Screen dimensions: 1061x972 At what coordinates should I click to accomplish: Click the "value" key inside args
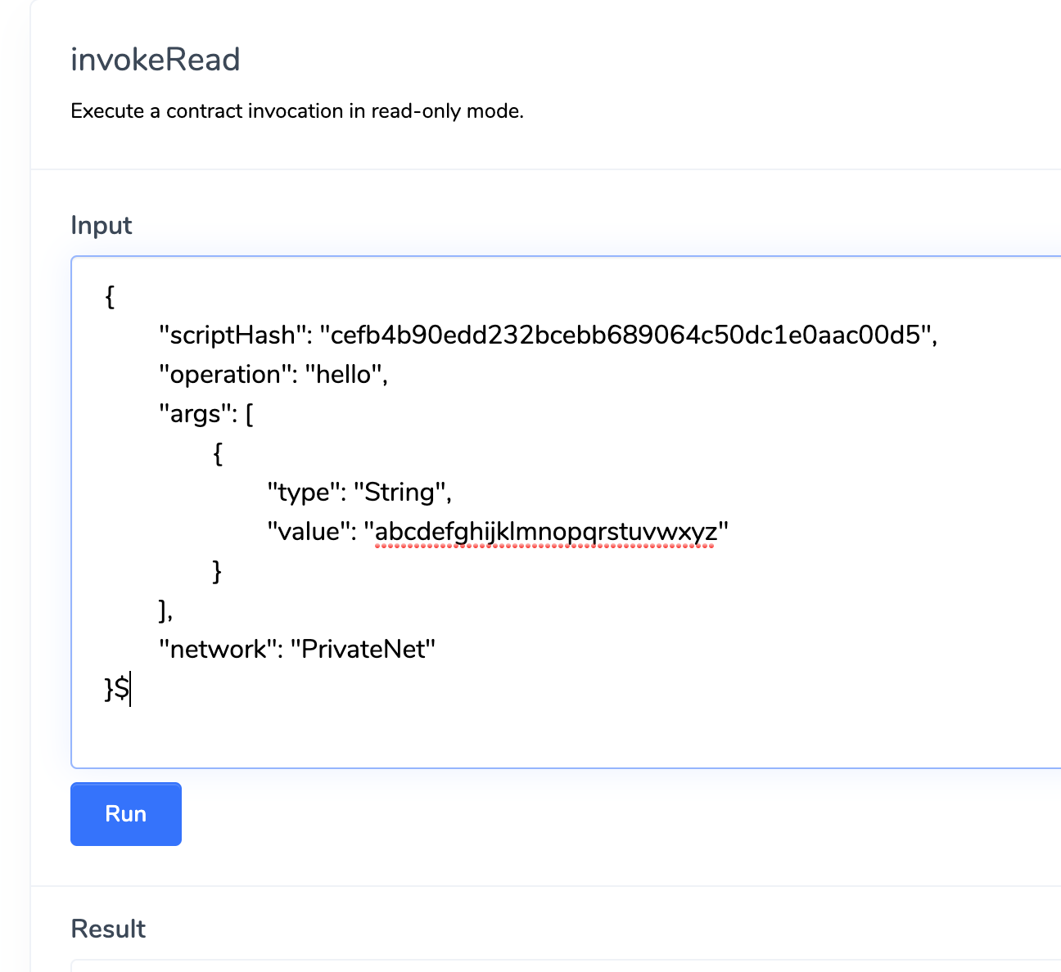pos(303,532)
